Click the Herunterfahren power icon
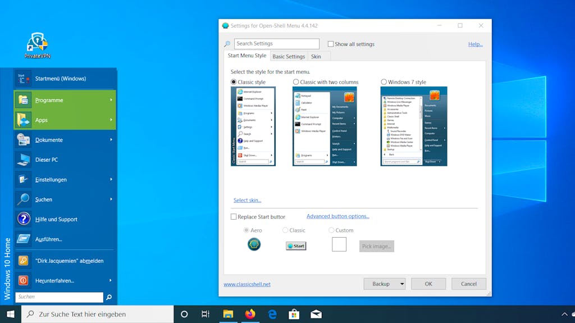The image size is (575, 323). tap(23, 280)
